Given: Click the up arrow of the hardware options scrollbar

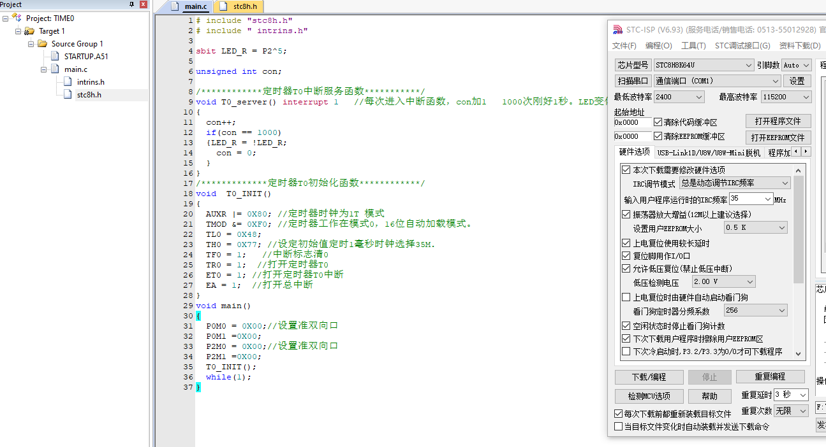Looking at the screenshot, I should 799,170.
